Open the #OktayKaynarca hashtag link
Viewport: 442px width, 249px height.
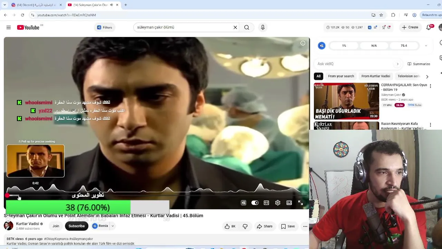pos(56,239)
